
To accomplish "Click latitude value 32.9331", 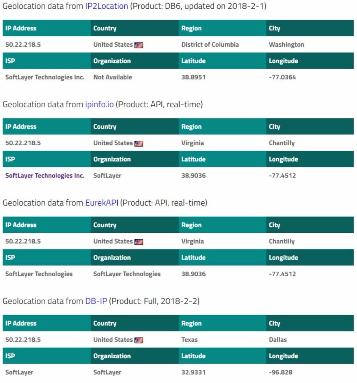I will pyautogui.click(x=193, y=372).
